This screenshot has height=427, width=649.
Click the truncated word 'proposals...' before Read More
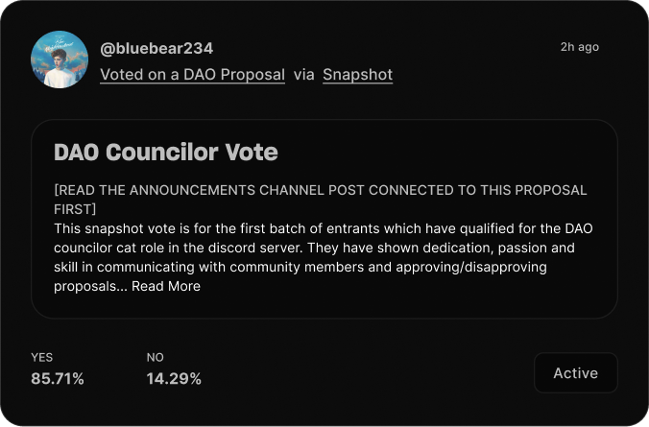tap(90, 286)
